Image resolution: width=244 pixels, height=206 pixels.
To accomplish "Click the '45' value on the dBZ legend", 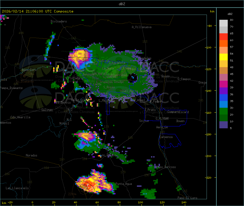I will click(232, 74).
